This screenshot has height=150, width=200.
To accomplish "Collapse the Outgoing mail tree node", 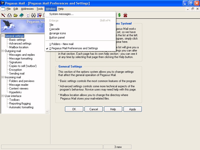I will pos(2,51).
